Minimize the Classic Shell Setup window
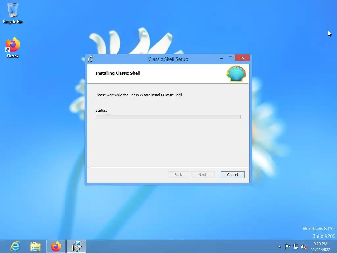Image resolution: width=337 pixels, height=253 pixels. (222, 58)
